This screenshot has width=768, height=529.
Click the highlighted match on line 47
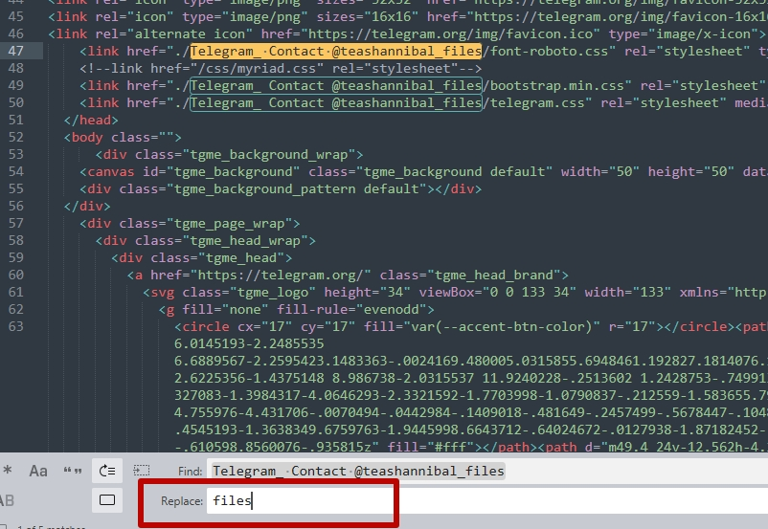[336, 51]
